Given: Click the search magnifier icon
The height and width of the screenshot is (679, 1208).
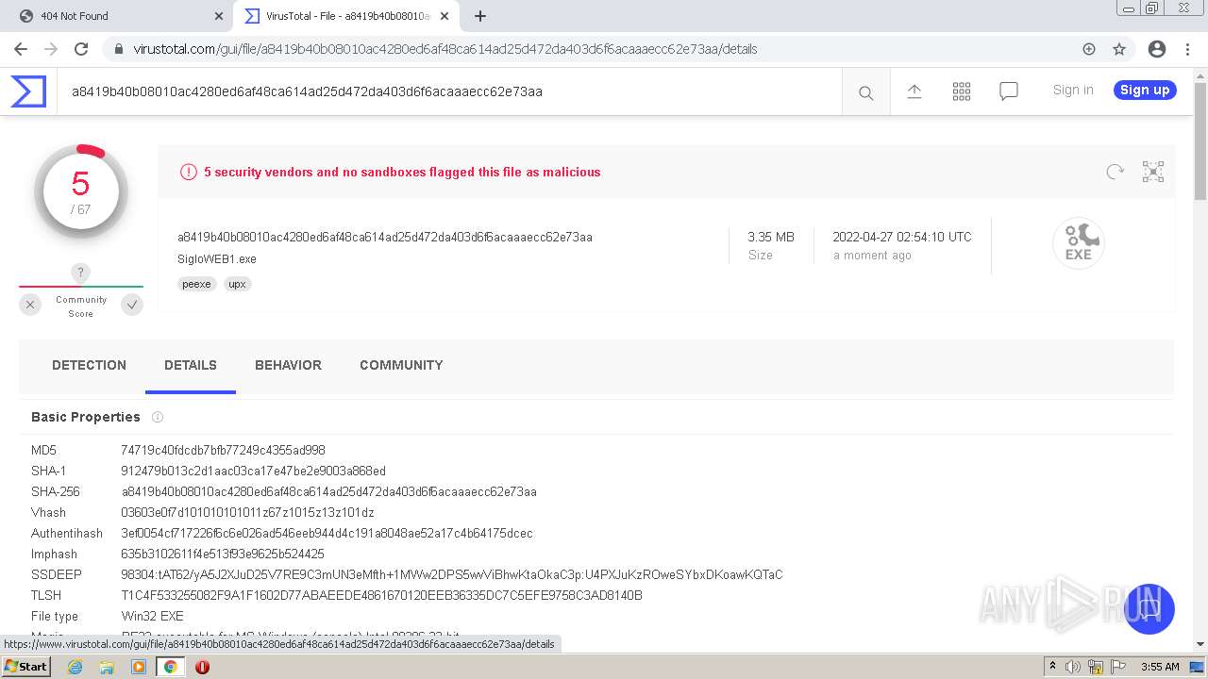Looking at the screenshot, I should 865,92.
